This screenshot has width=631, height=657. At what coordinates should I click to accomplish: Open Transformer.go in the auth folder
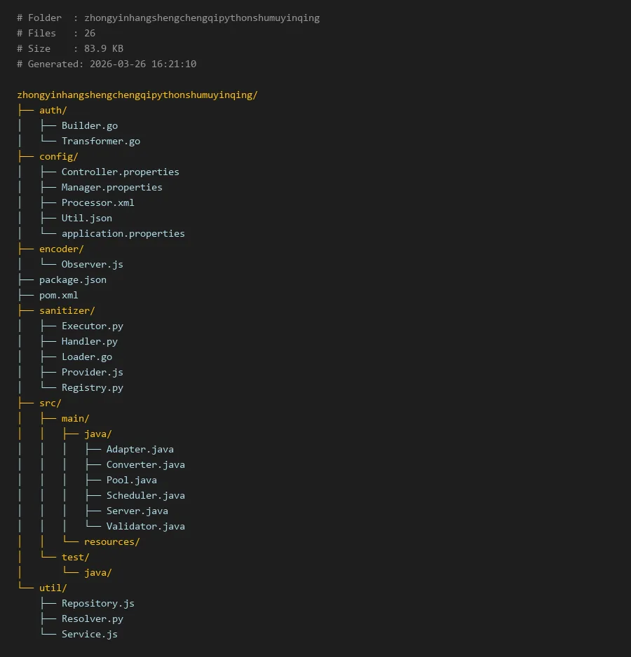coord(100,141)
